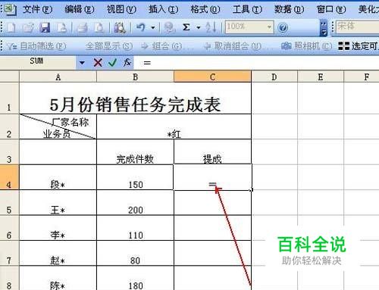This screenshot has height=290, width=379.
Task: Click the cell containing 150
Action: coord(135,177)
